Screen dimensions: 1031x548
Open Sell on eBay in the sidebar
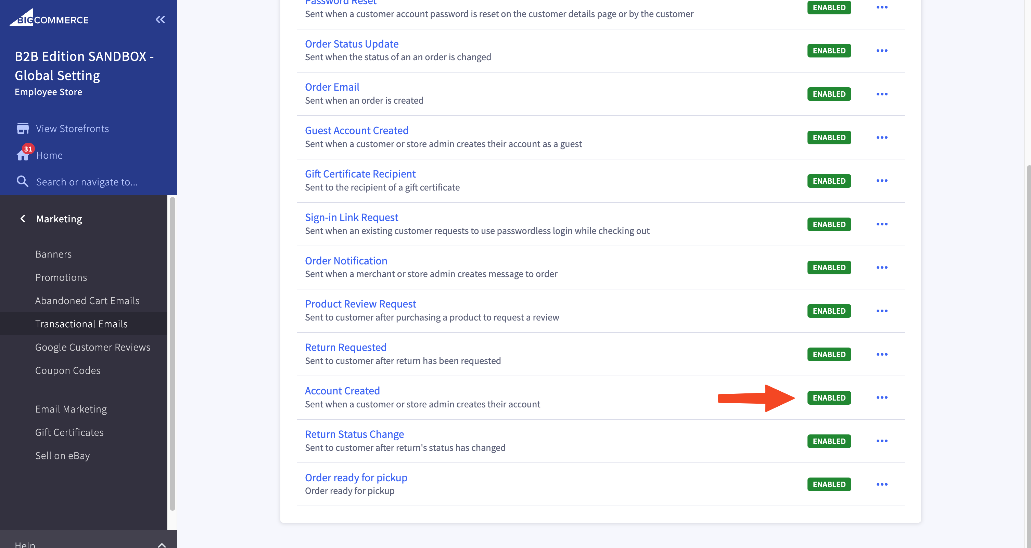(x=62, y=455)
